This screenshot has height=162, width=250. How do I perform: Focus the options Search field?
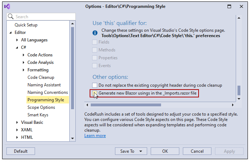[x=43, y=17]
